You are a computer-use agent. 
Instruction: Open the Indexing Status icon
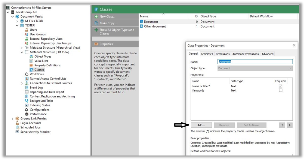[27, 105]
